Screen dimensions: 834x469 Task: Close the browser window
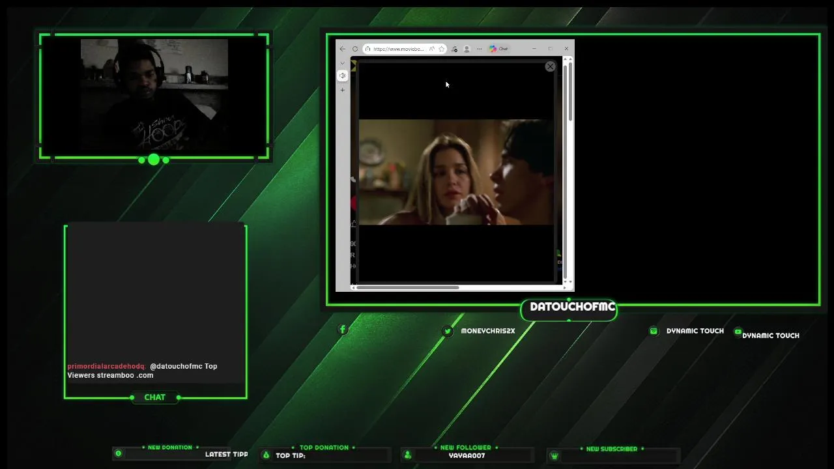pyautogui.click(x=566, y=49)
